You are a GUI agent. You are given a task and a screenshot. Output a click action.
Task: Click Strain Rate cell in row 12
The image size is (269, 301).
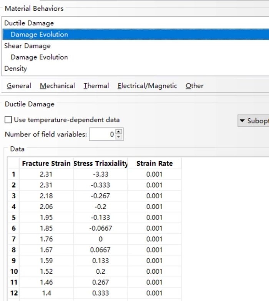point(154,293)
